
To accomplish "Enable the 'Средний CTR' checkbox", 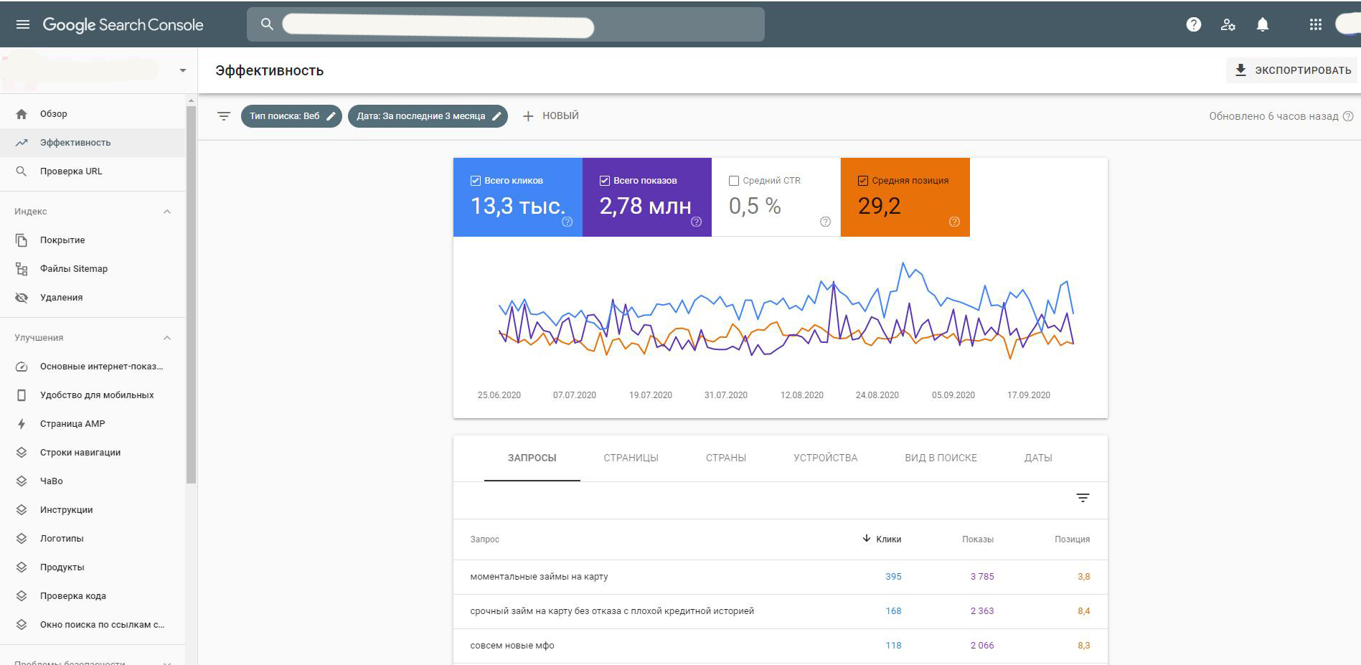I will point(733,181).
